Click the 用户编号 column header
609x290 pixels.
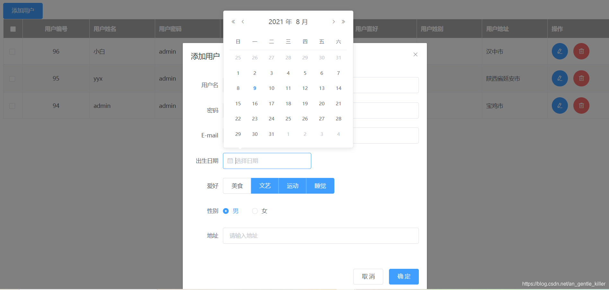pos(56,29)
